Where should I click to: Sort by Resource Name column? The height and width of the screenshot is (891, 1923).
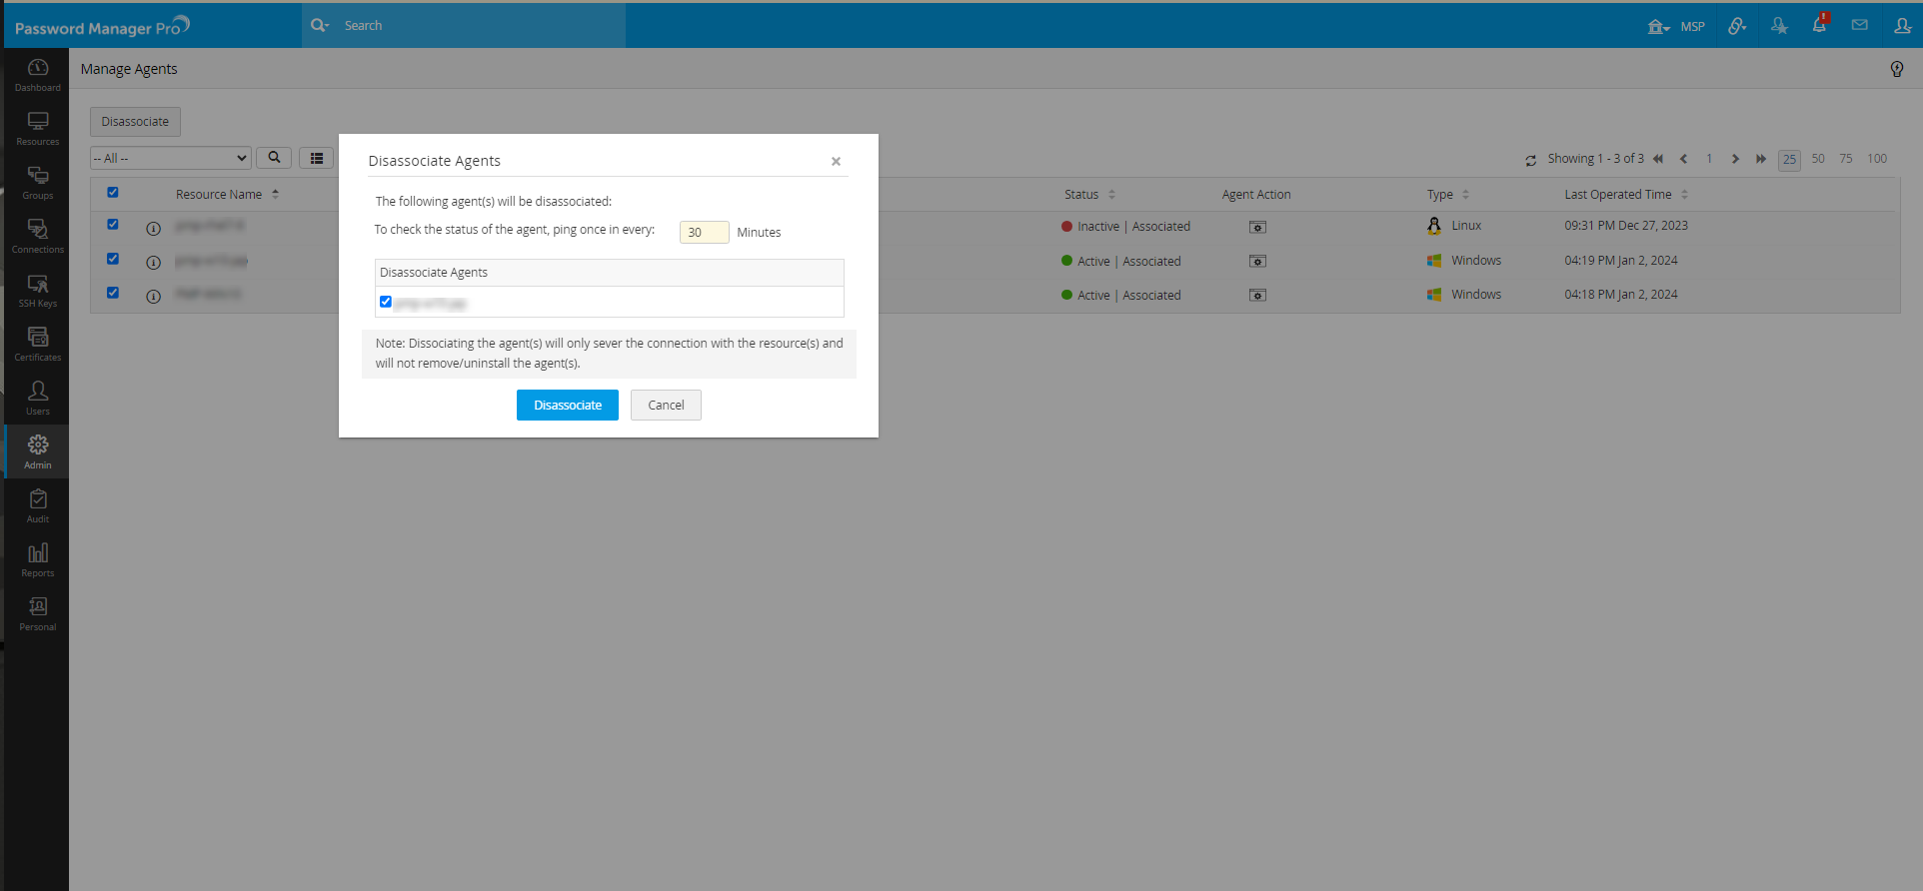pos(227,195)
